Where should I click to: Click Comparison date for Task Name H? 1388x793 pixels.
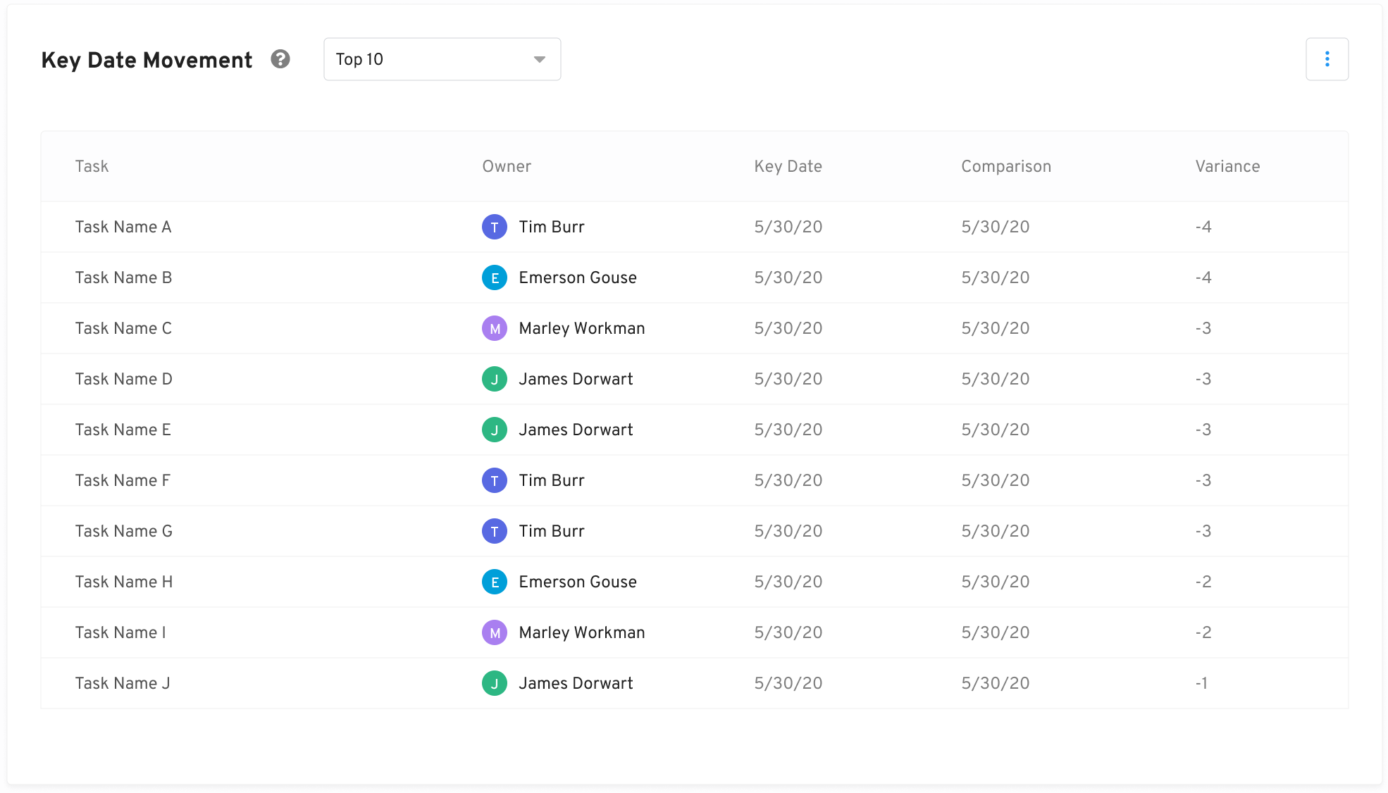point(996,582)
